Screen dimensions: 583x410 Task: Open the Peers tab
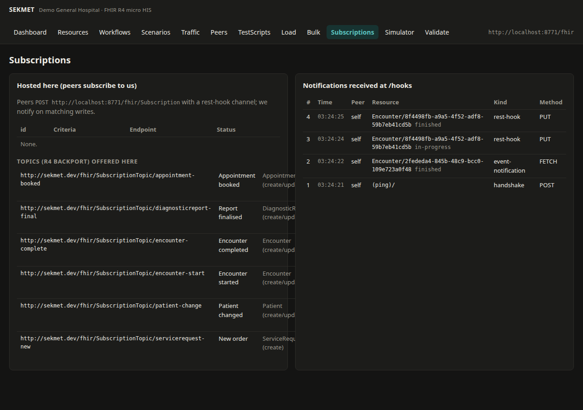tap(219, 32)
